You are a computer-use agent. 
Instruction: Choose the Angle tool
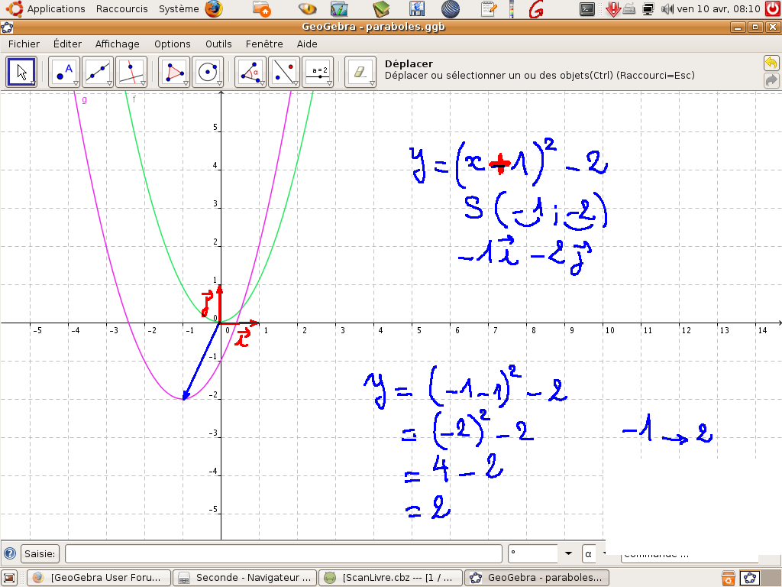pyautogui.click(x=250, y=72)
